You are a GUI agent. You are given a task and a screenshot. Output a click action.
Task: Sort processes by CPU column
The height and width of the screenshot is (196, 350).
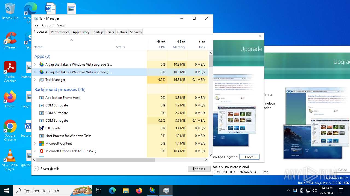pyautogui.click(x=157, y=45)
